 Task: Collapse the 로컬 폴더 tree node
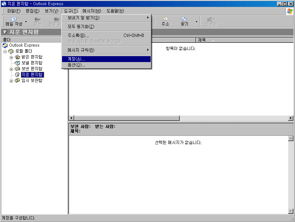[x=5, y=52]
